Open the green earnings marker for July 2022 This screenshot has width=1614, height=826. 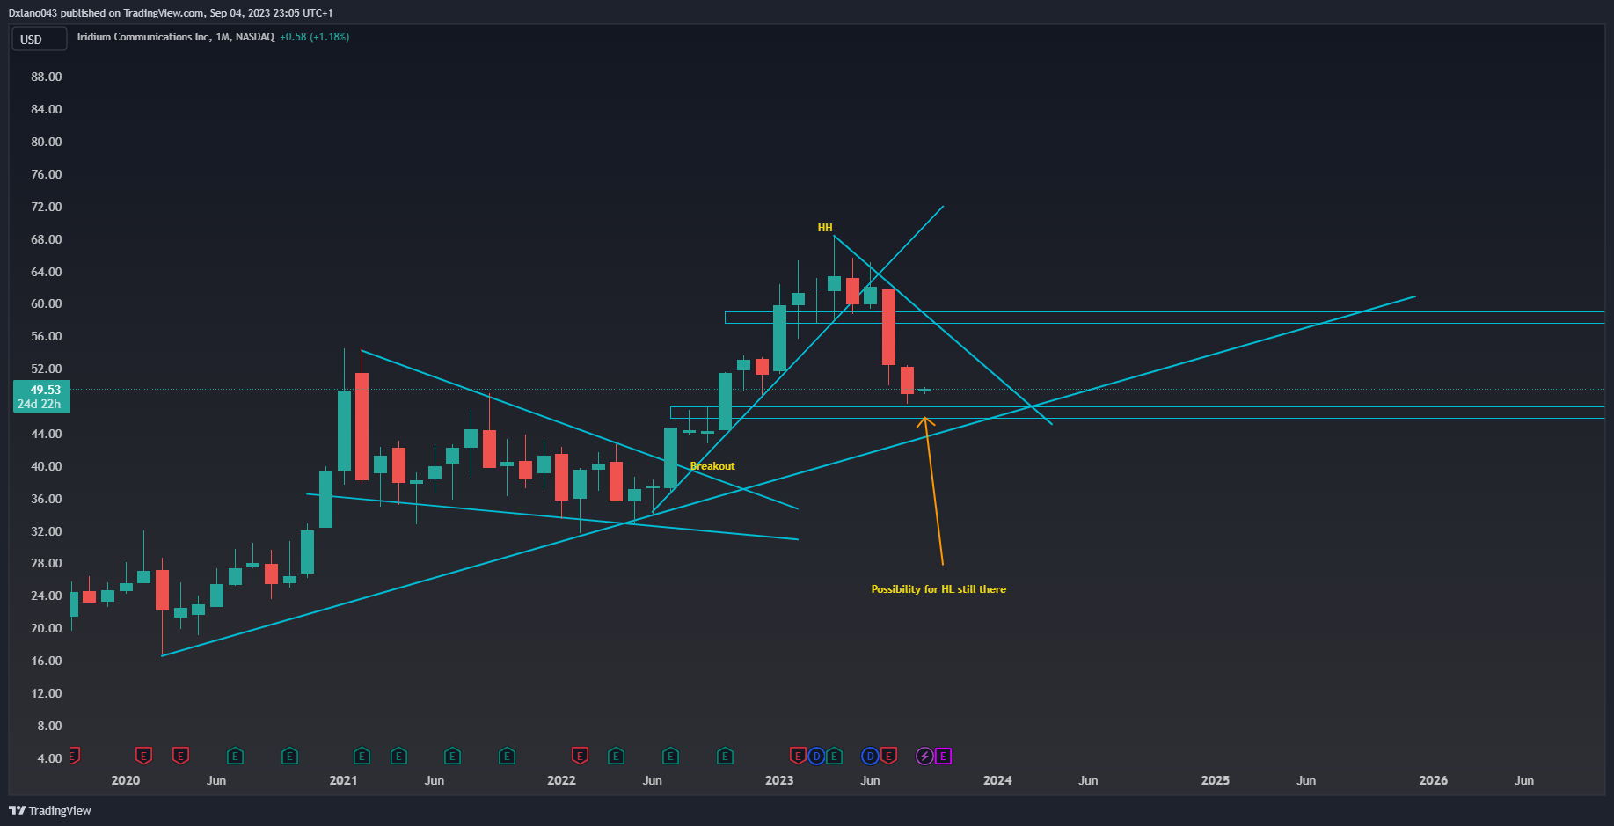(670, 756)
